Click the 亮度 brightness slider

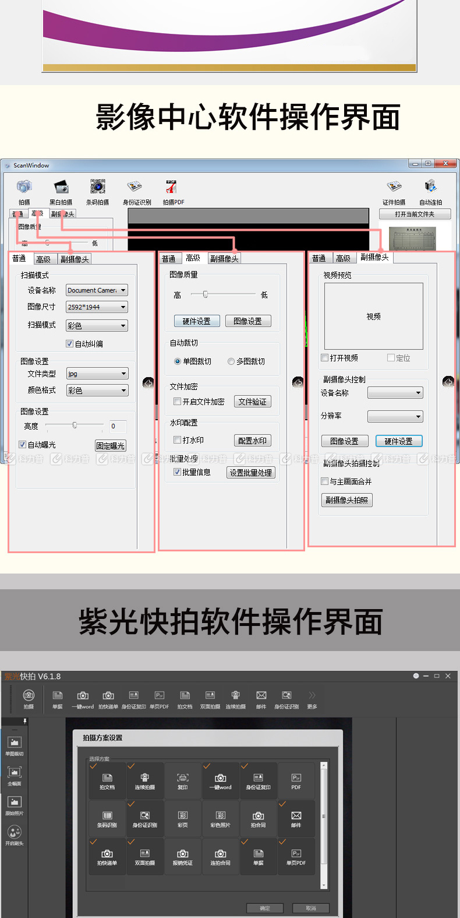click(x=75, y=425)
